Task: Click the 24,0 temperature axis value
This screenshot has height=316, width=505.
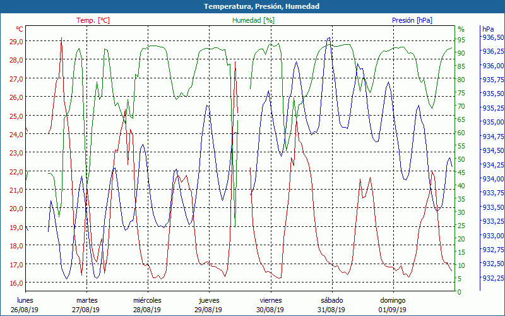Action: 16,134
